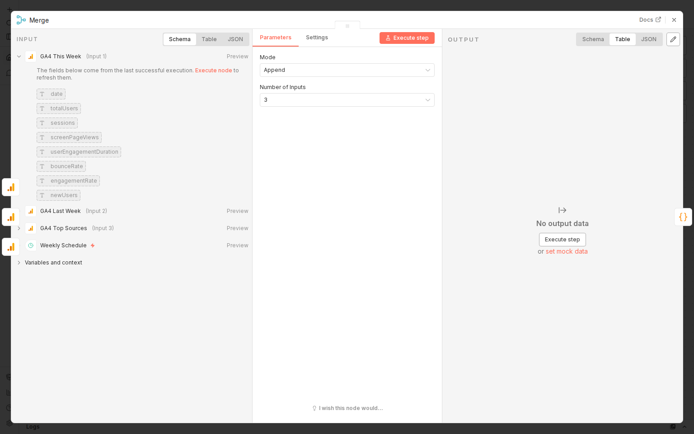Image resolution: width=694 pixels, height=434 pixels.
Task: Click the Execute step button
Action: pyautogui.click(x=407, y=38)
